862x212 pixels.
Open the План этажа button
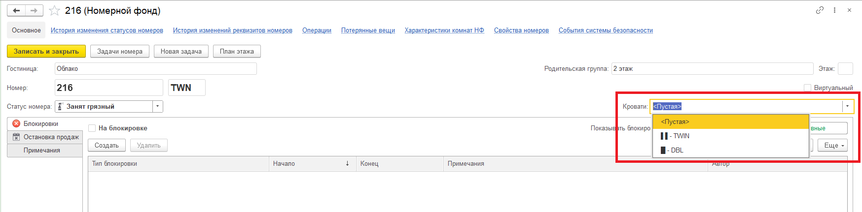coord(237,51)
